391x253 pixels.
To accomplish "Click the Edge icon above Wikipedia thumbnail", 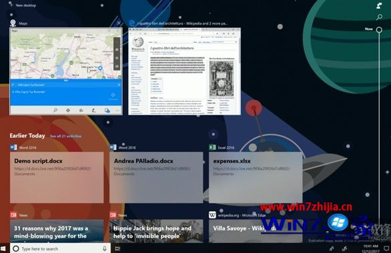I will pyautogui.click(x=131, y=23).
